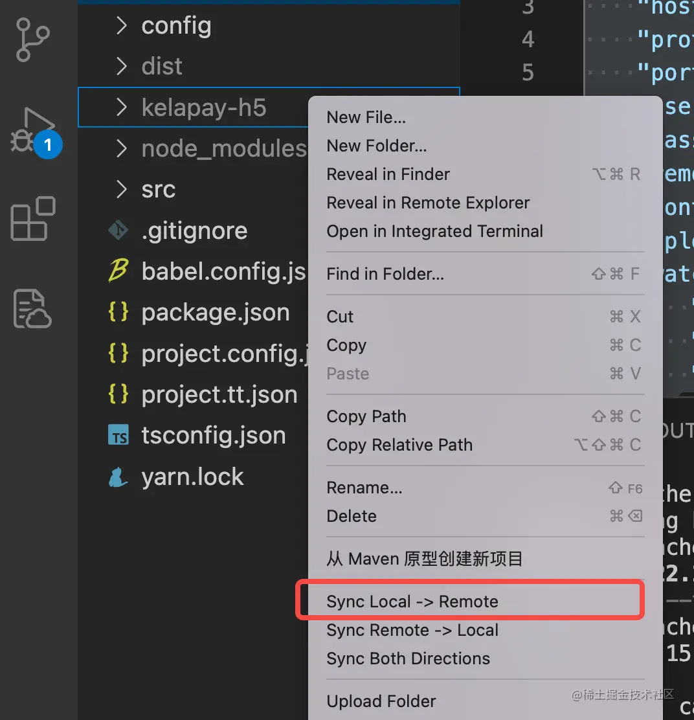Click the braces icon beside project.config.json
The height and width of the screenshot is (720, 694).
tap(118, 353)
